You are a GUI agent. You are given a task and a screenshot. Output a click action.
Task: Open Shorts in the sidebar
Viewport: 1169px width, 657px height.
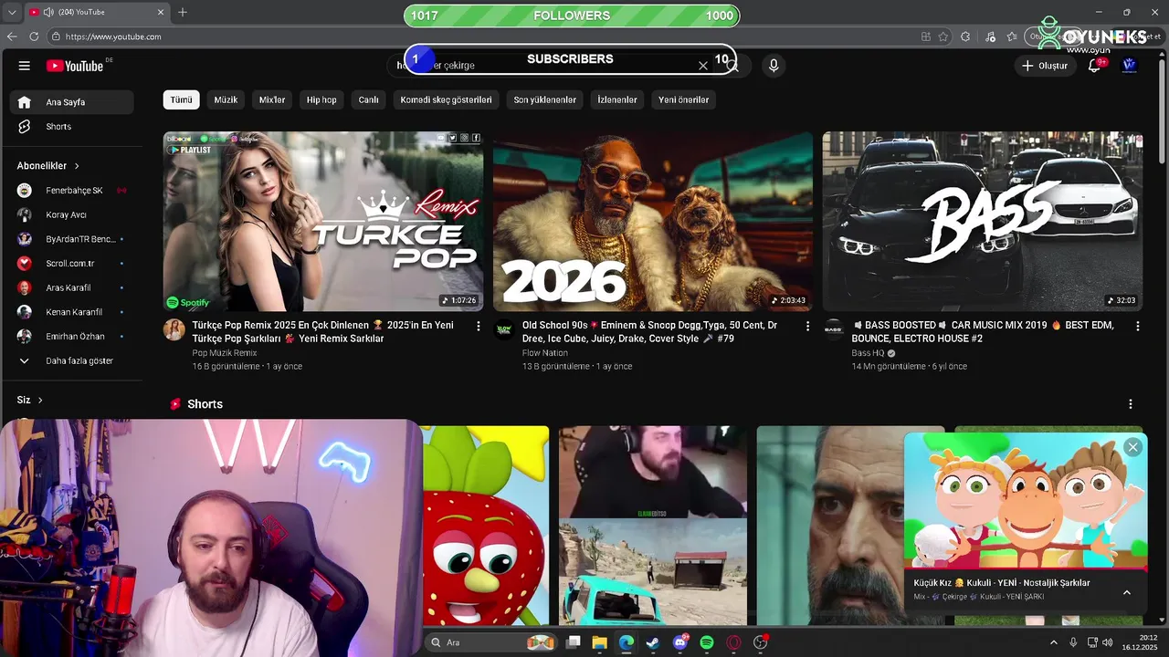tap(73, 127)
